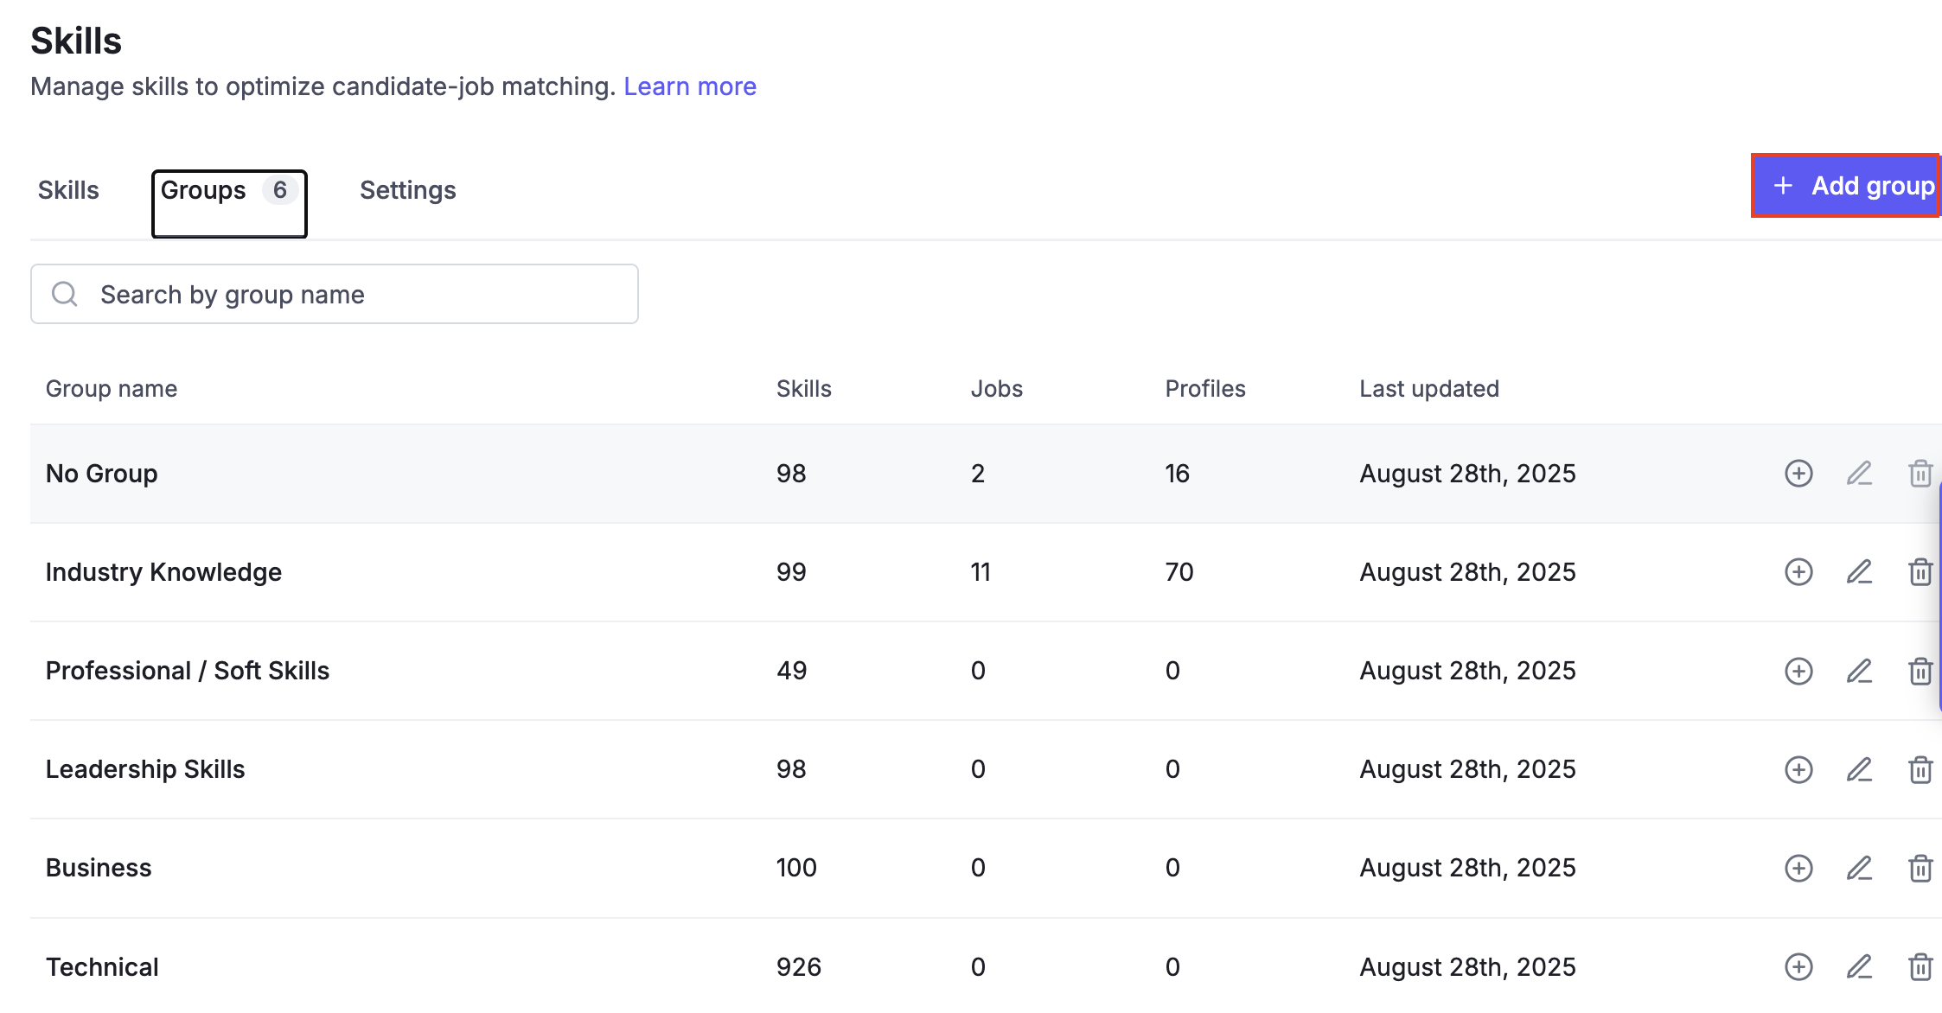This screenshot has width=1942, height=1013.
Task: Open the Settings tab
Action: click(407, 190)
